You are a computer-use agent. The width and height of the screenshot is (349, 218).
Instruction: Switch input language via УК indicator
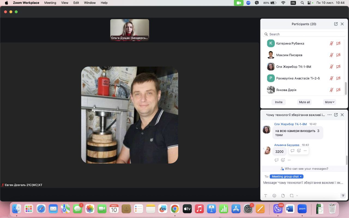(293, 3)
